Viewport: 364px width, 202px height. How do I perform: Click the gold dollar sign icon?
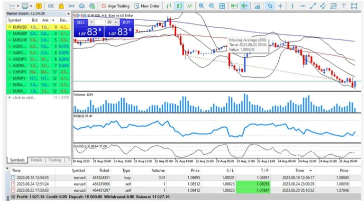tap(39, 6)
